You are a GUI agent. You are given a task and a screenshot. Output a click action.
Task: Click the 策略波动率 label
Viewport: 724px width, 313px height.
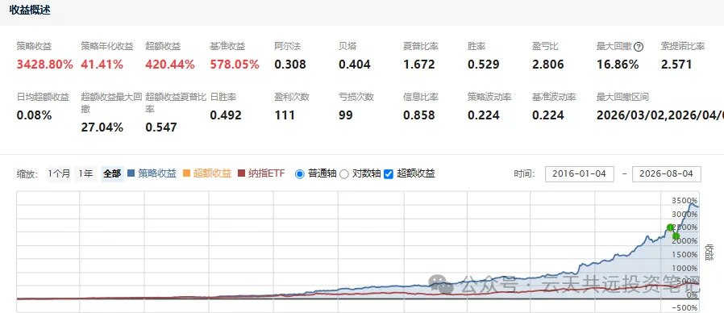pos(489,97)
